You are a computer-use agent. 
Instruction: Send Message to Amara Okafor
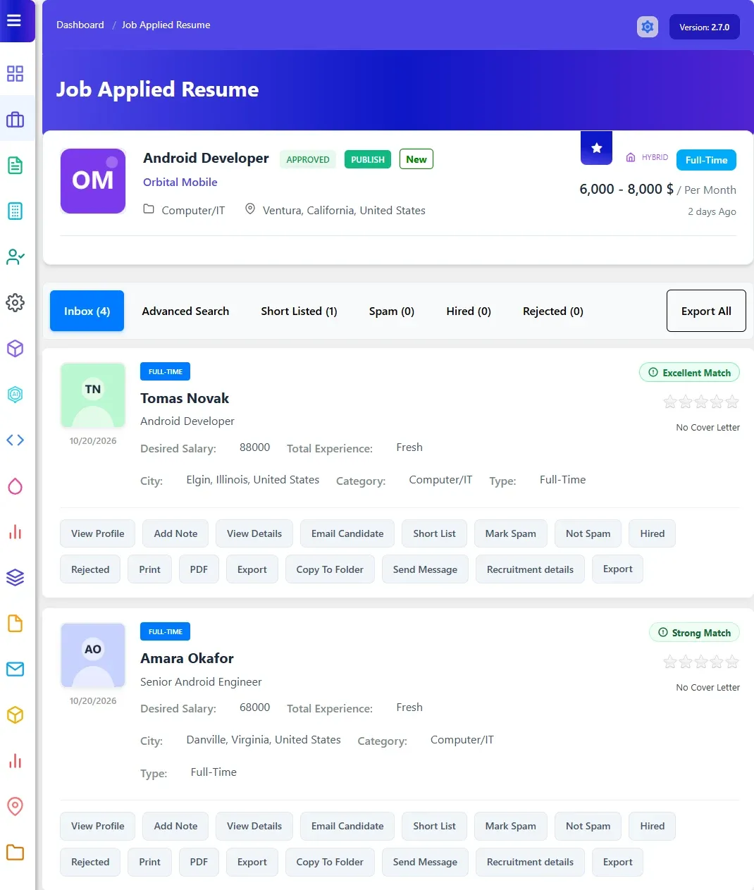point(425,862)
